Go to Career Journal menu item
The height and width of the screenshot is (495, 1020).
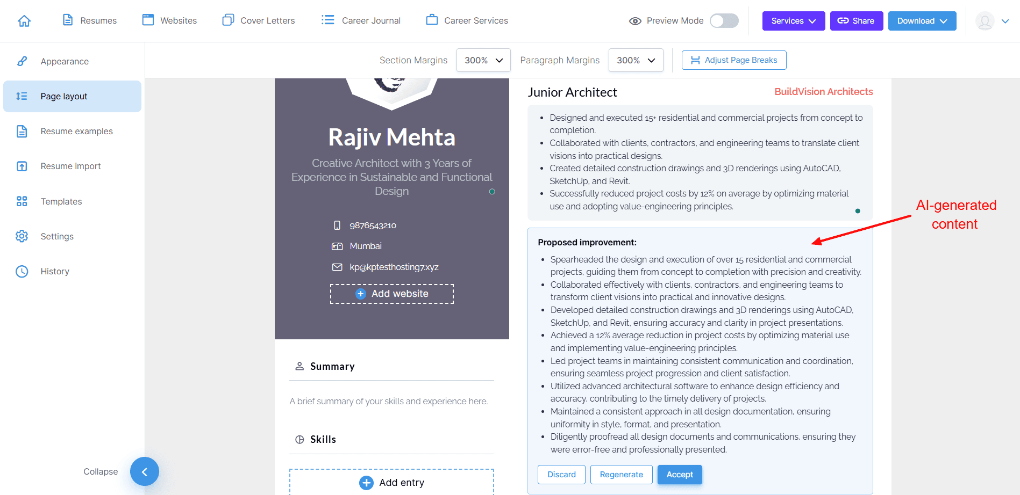coord(361,21)
